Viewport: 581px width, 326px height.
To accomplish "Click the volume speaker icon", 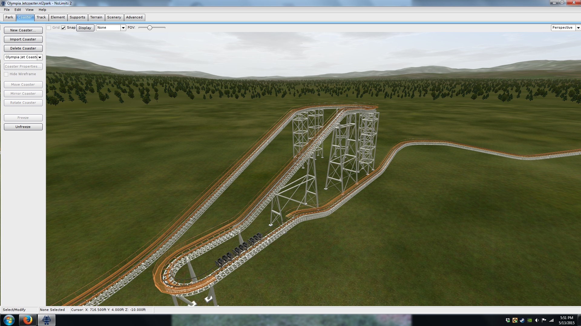I will click(537, 320).
